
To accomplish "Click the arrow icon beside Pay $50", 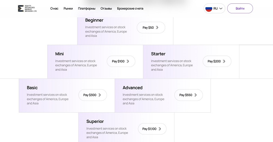I will pos(157,28).
